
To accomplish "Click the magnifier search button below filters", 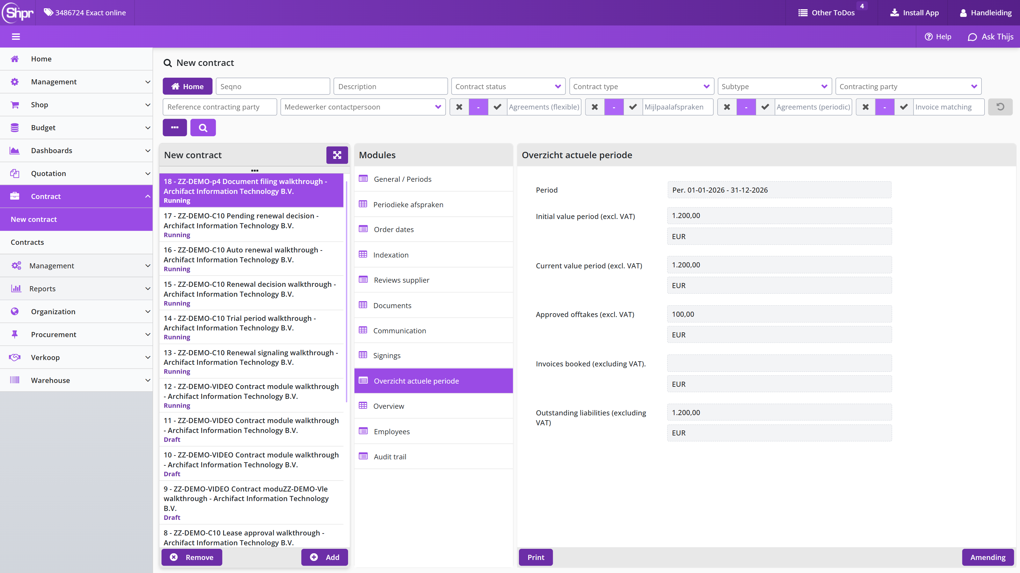I will (203, 128).
